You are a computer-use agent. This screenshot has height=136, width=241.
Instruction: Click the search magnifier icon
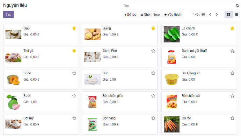(x=237, y=6)
